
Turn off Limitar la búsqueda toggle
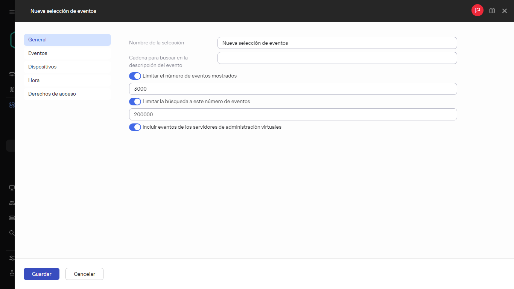(x=135, y=101)
